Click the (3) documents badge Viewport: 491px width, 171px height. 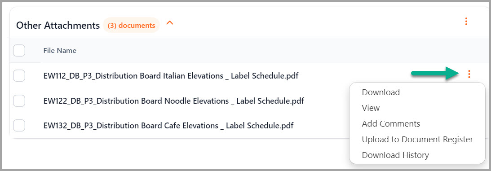click(131, 25)
